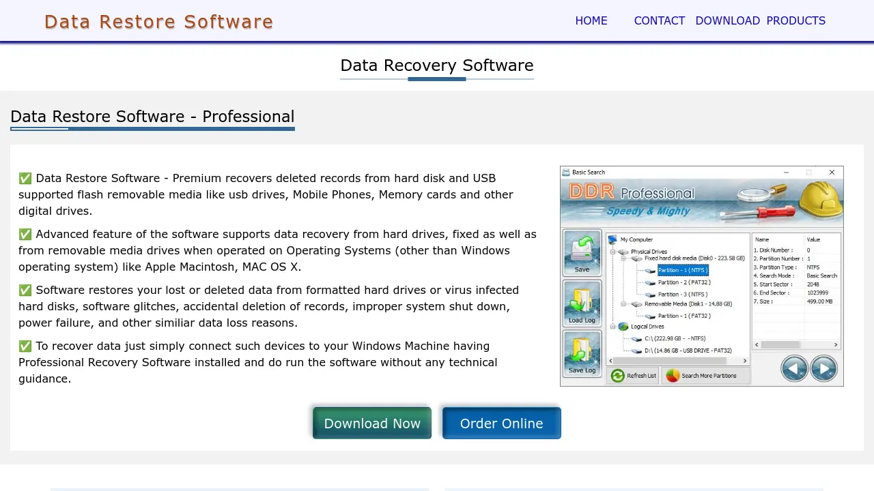Click the Download Now button

pyautogui.click(x=372, y=423)
